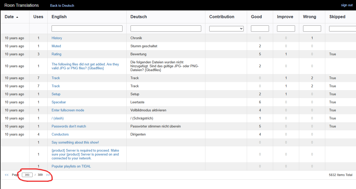The image size is (356, 189).
Task: Click the page number input field
Action: pos(27,175)
